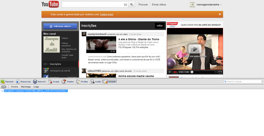264x136 pixels.
Task: Dismiss the orange redebu.com notification banner
Action: pyautogui.click(x=220, y=14)
